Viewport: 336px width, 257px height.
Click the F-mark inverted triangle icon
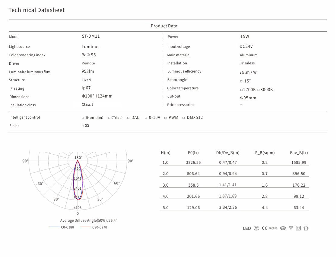[291, 228]
